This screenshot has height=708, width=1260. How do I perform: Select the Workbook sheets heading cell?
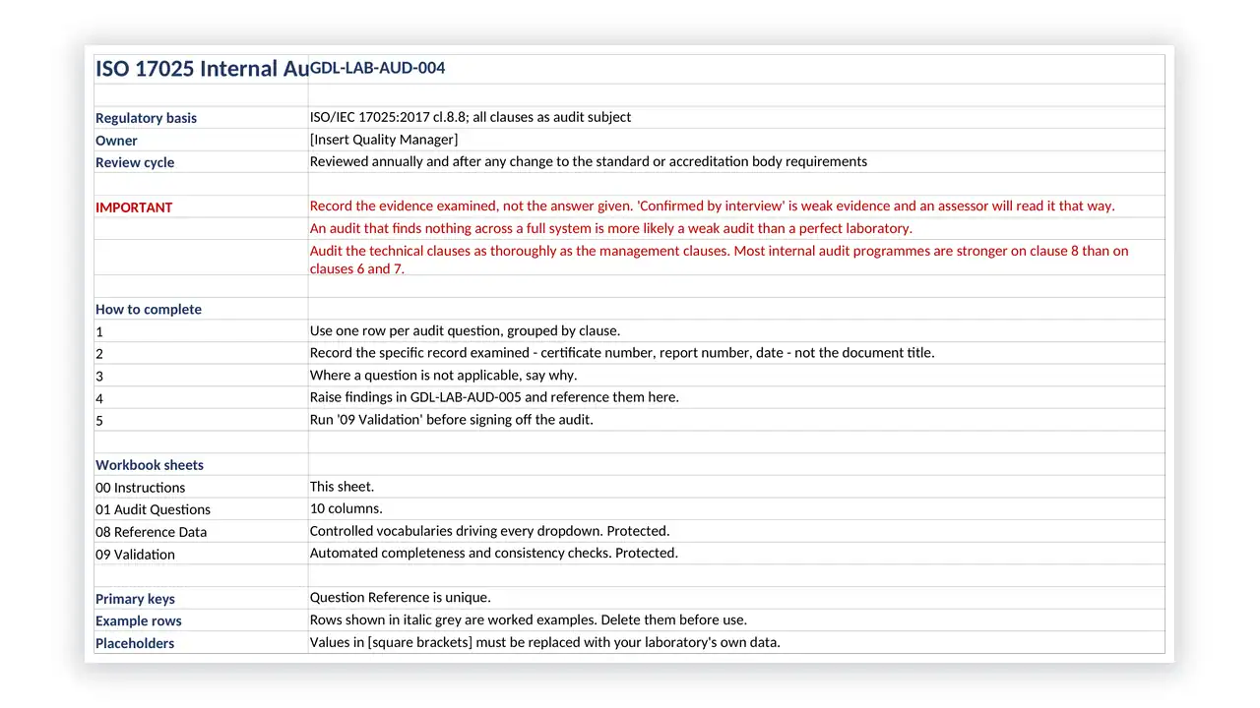tap(201, 464)
